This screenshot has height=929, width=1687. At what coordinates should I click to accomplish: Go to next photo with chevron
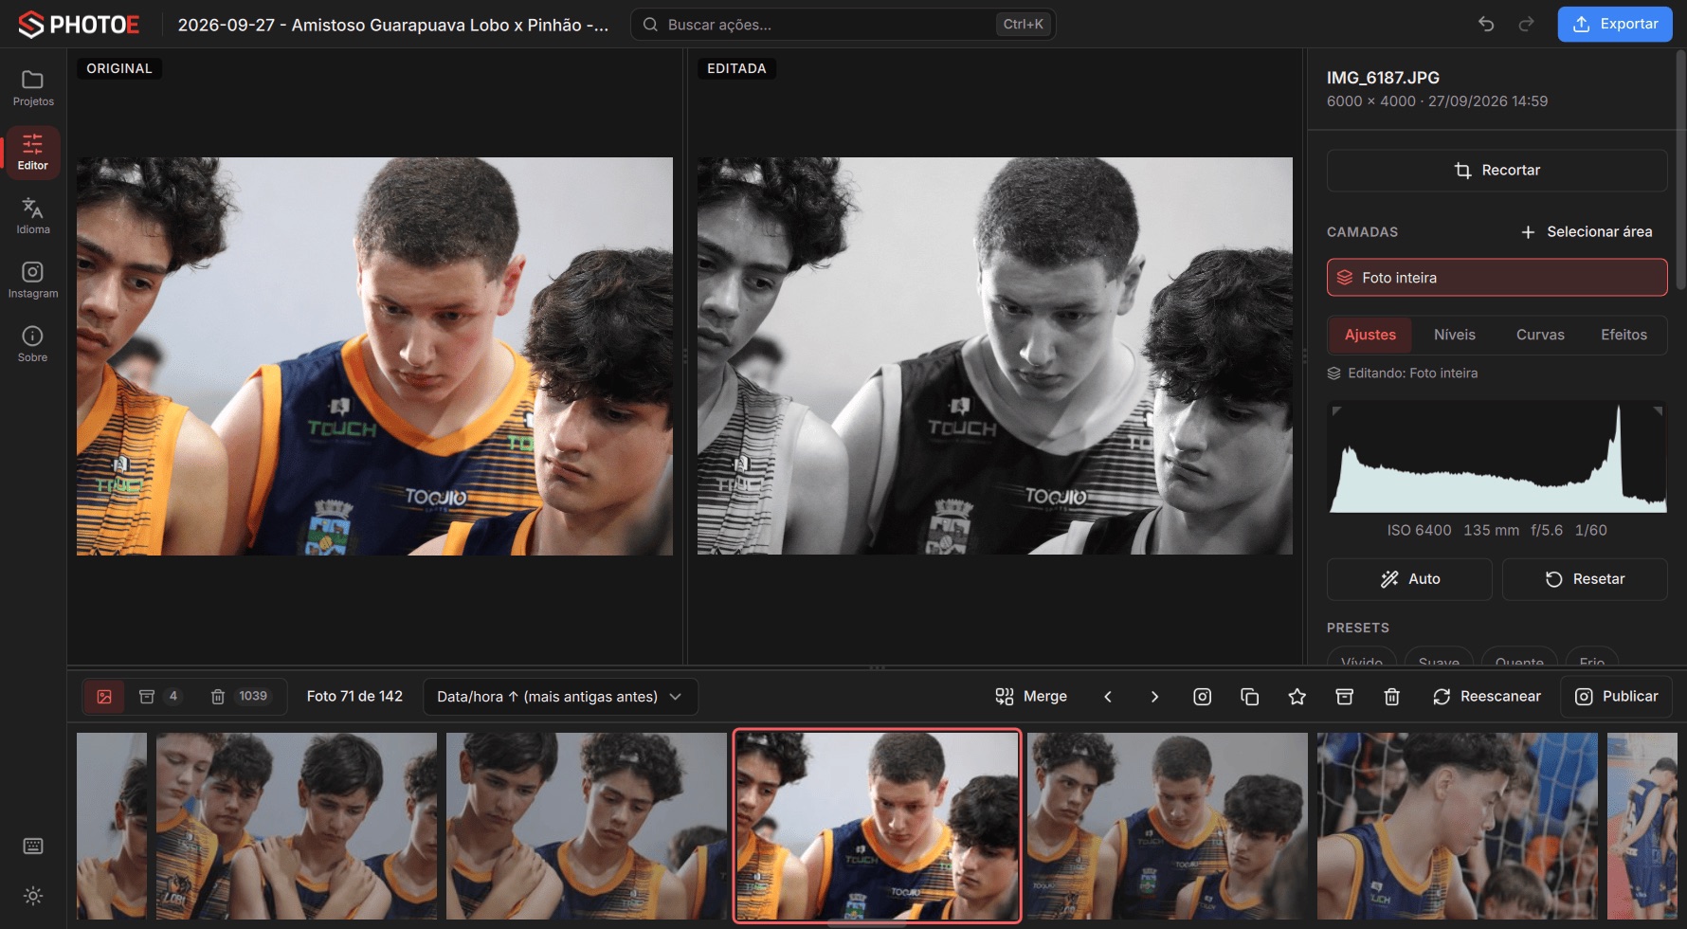coord(1154,697)
